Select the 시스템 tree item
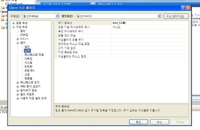This screenshot has width=200, height=130. [28, 63]
